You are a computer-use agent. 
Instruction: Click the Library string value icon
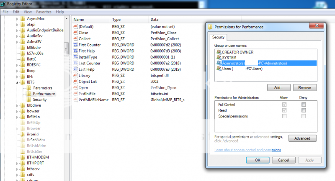[x=76, y=75]
